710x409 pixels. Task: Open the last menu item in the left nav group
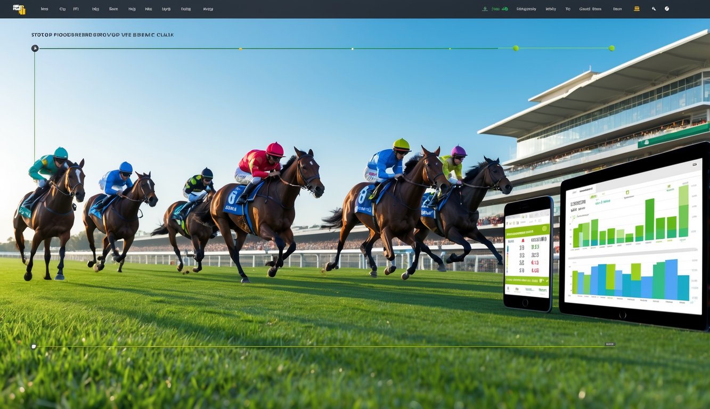pos(208,9)
